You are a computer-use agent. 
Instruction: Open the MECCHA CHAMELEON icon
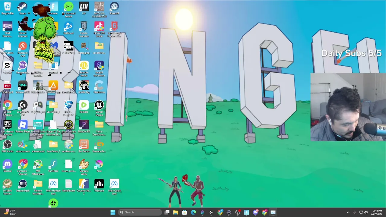[x=99, y=10]
